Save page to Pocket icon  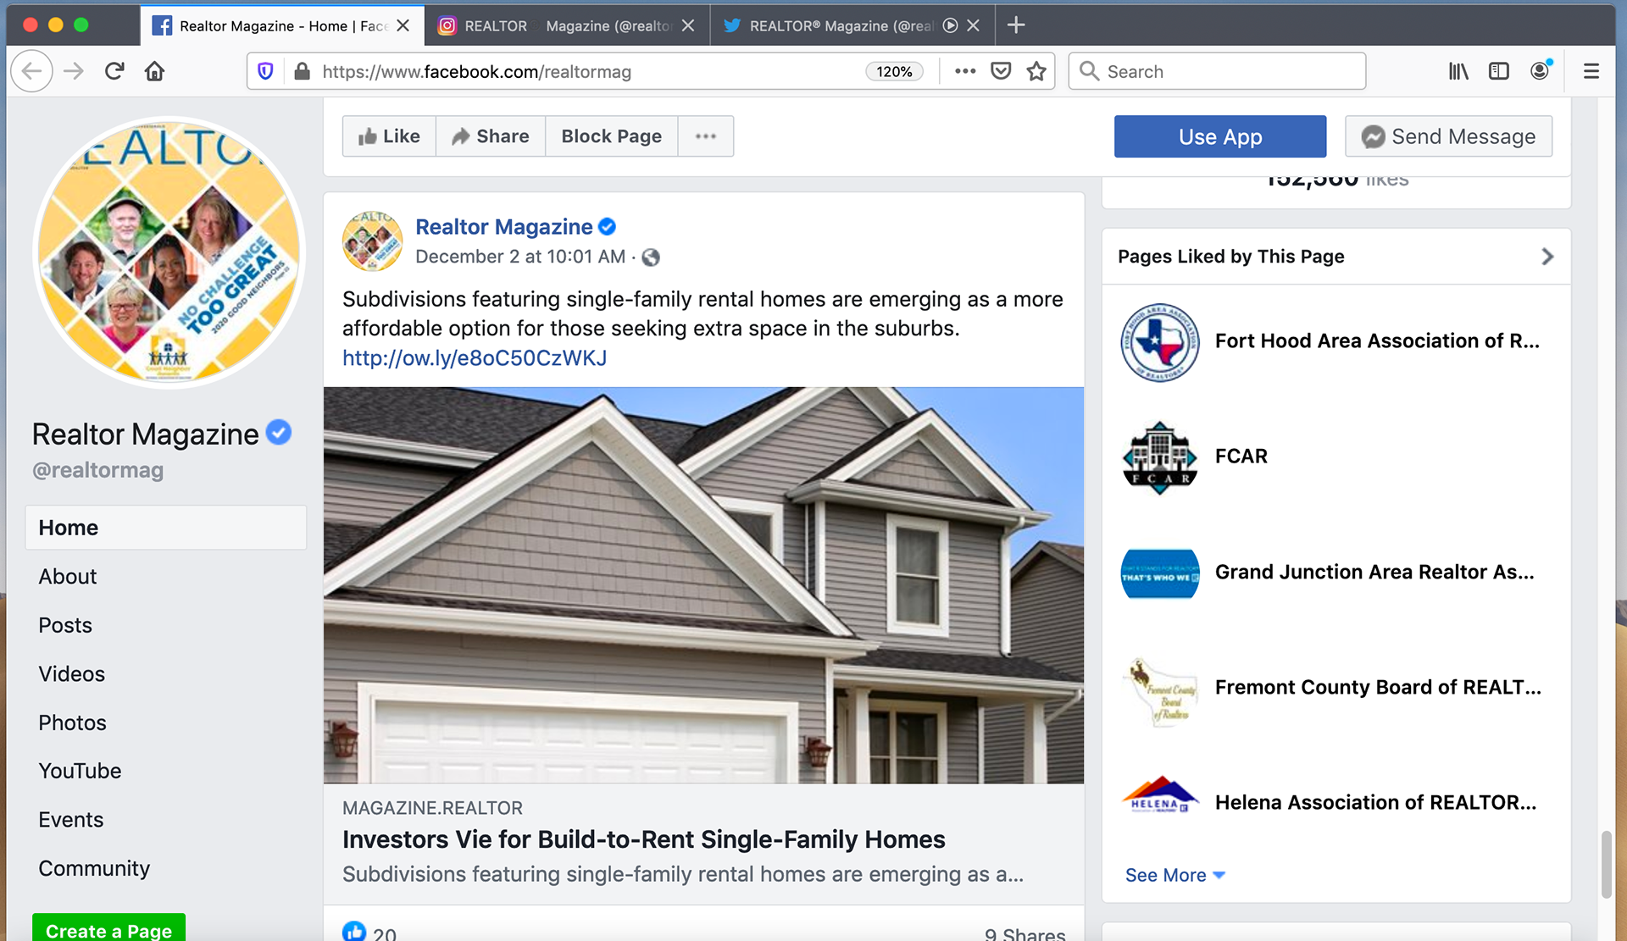[1001, 71]
